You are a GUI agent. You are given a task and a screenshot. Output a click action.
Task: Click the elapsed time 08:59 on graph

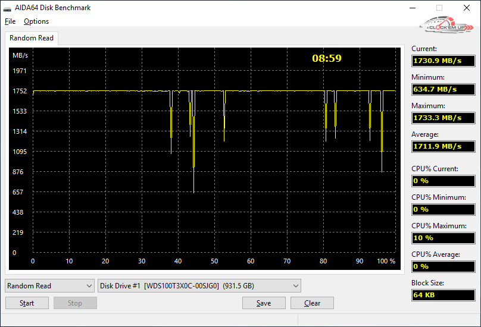[x=327, y=58]
